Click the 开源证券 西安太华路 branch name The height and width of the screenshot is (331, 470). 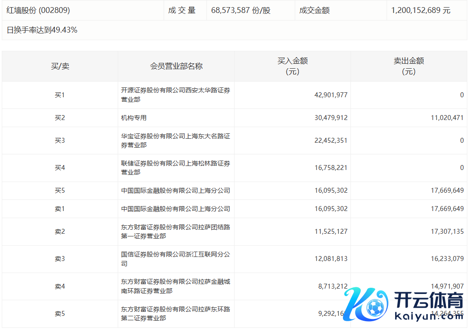(175, 95)
